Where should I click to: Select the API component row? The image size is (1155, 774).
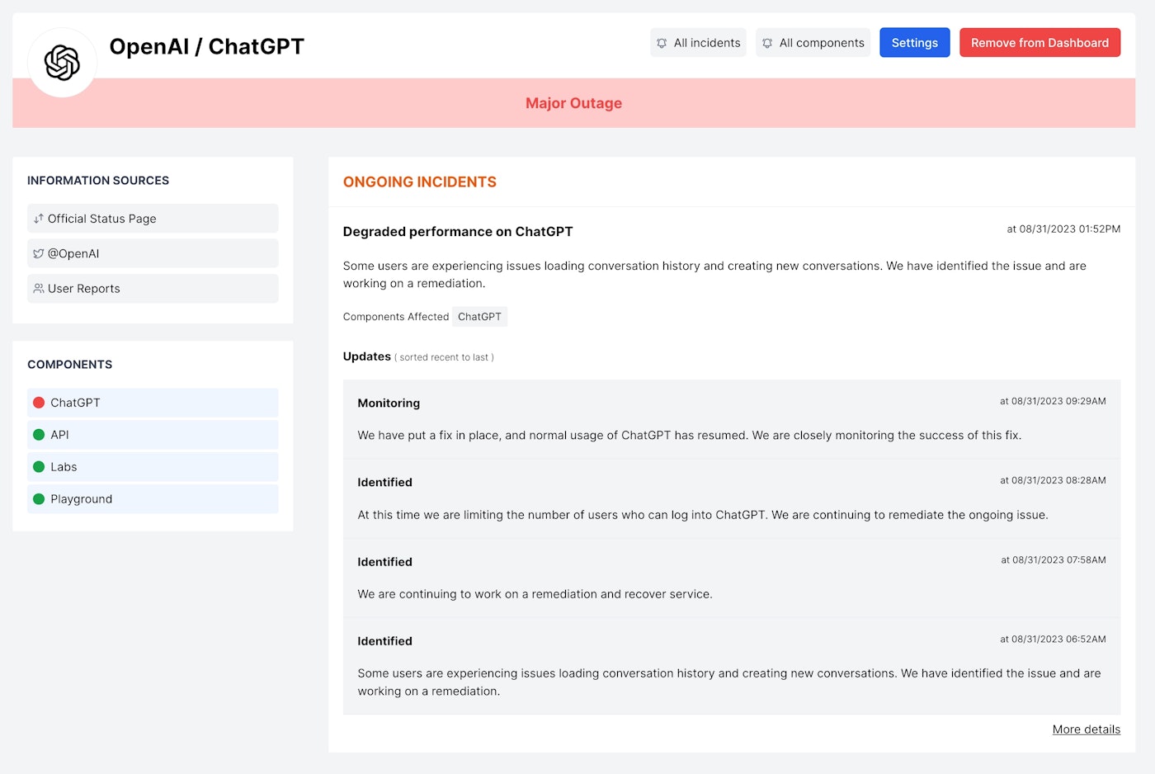click(153, 435)
